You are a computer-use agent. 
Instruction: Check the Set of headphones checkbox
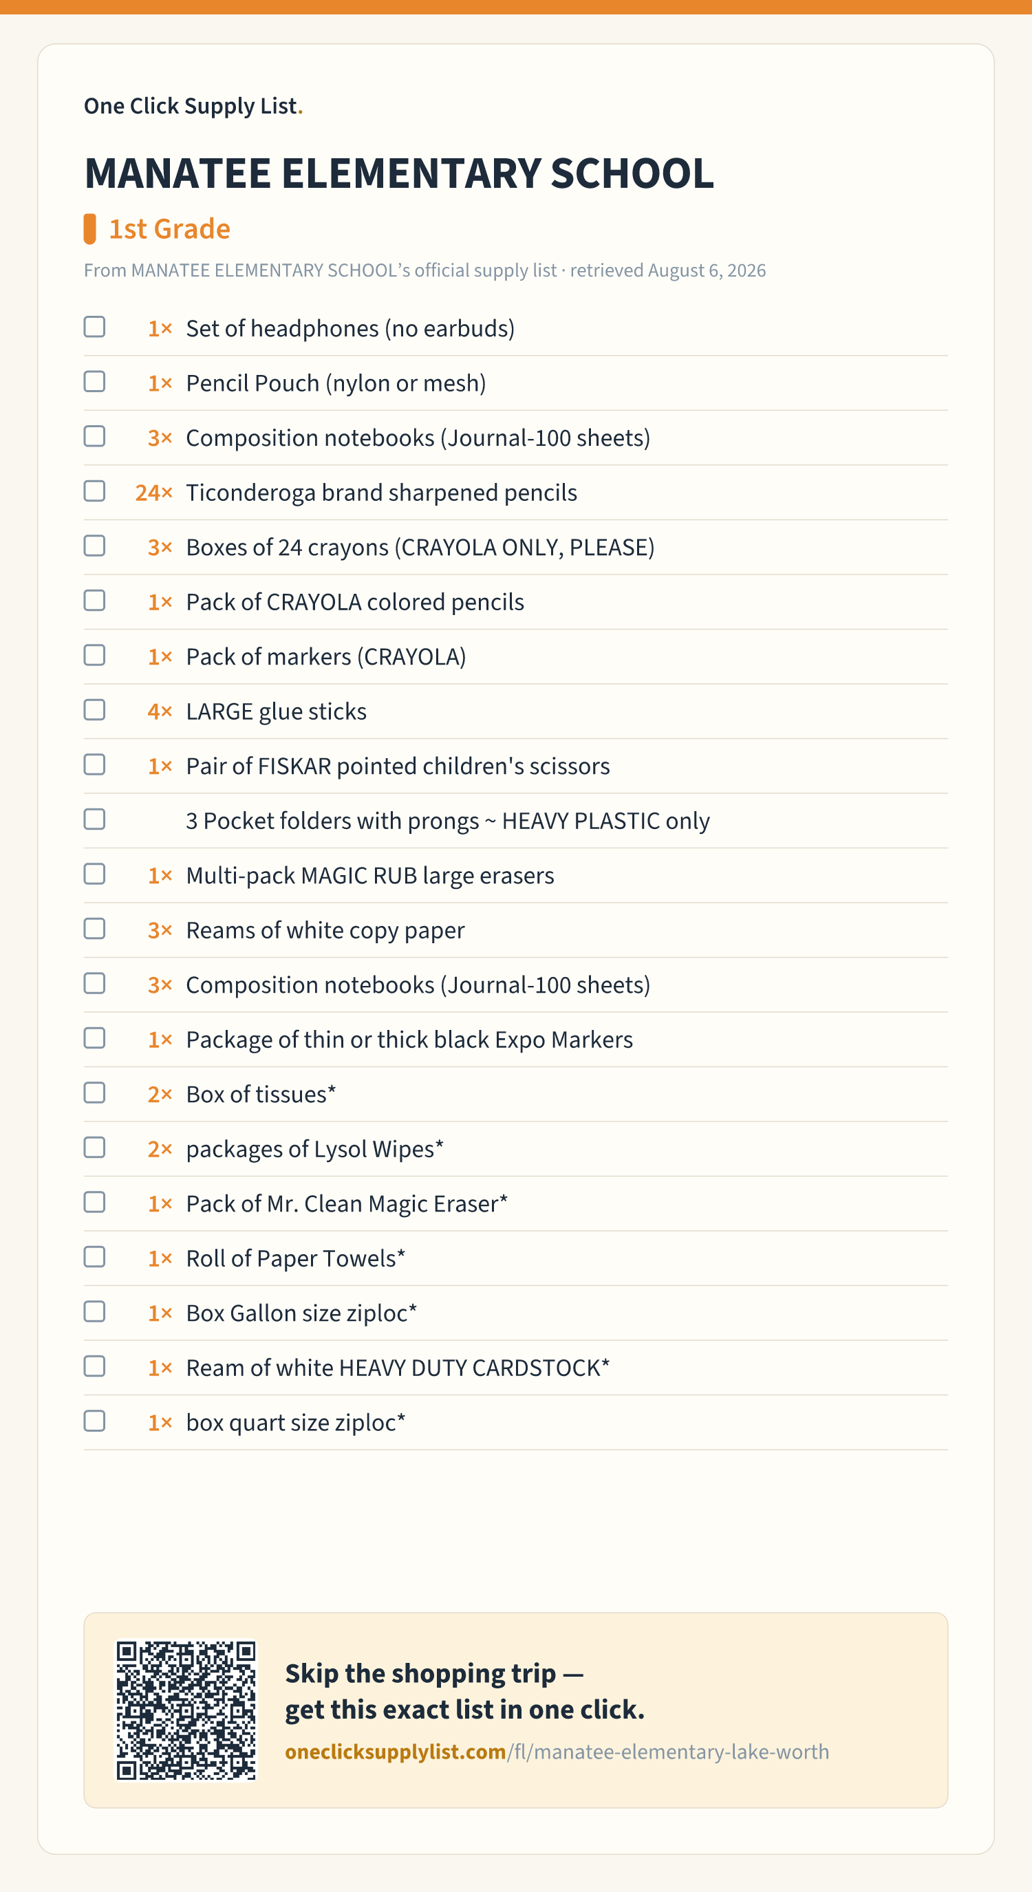94,327
